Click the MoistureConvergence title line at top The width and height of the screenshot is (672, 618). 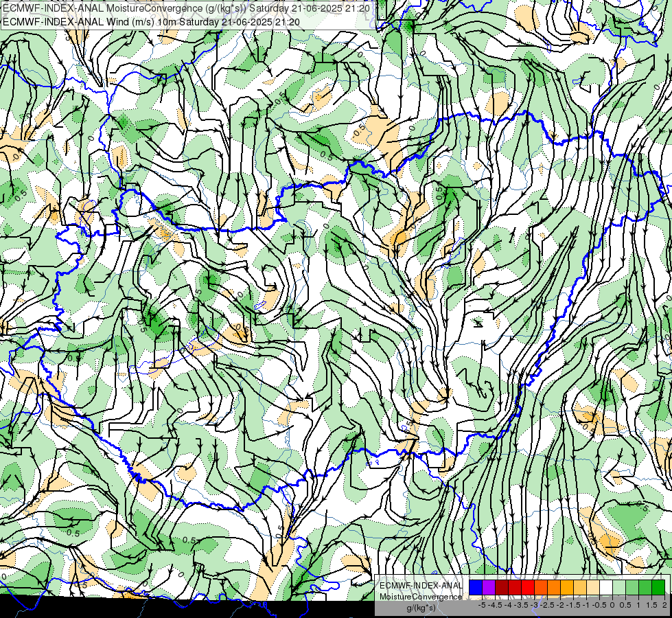[x=187, y=8]
